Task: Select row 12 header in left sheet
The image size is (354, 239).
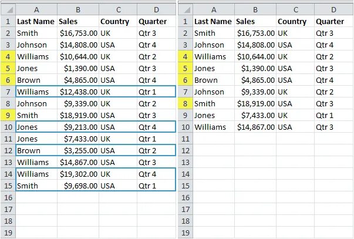Action: (8, 150)
